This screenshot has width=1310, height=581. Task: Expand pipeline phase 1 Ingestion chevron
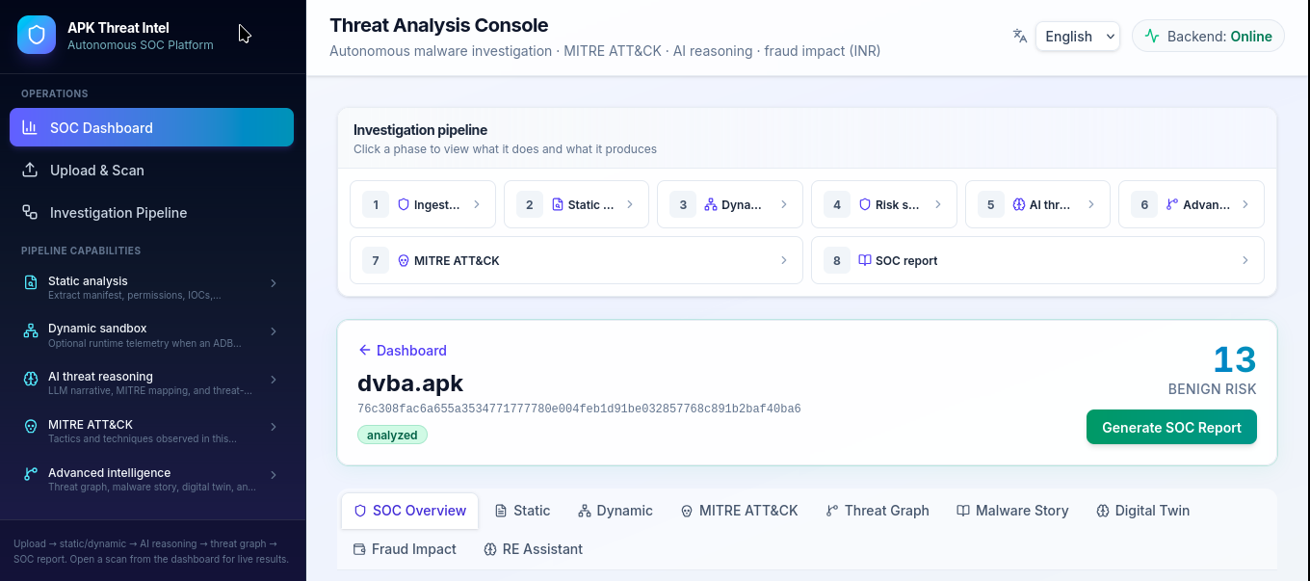[x=477, y=204]
